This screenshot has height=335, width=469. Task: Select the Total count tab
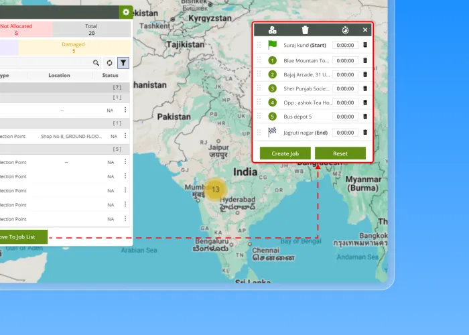coord(91,29)
